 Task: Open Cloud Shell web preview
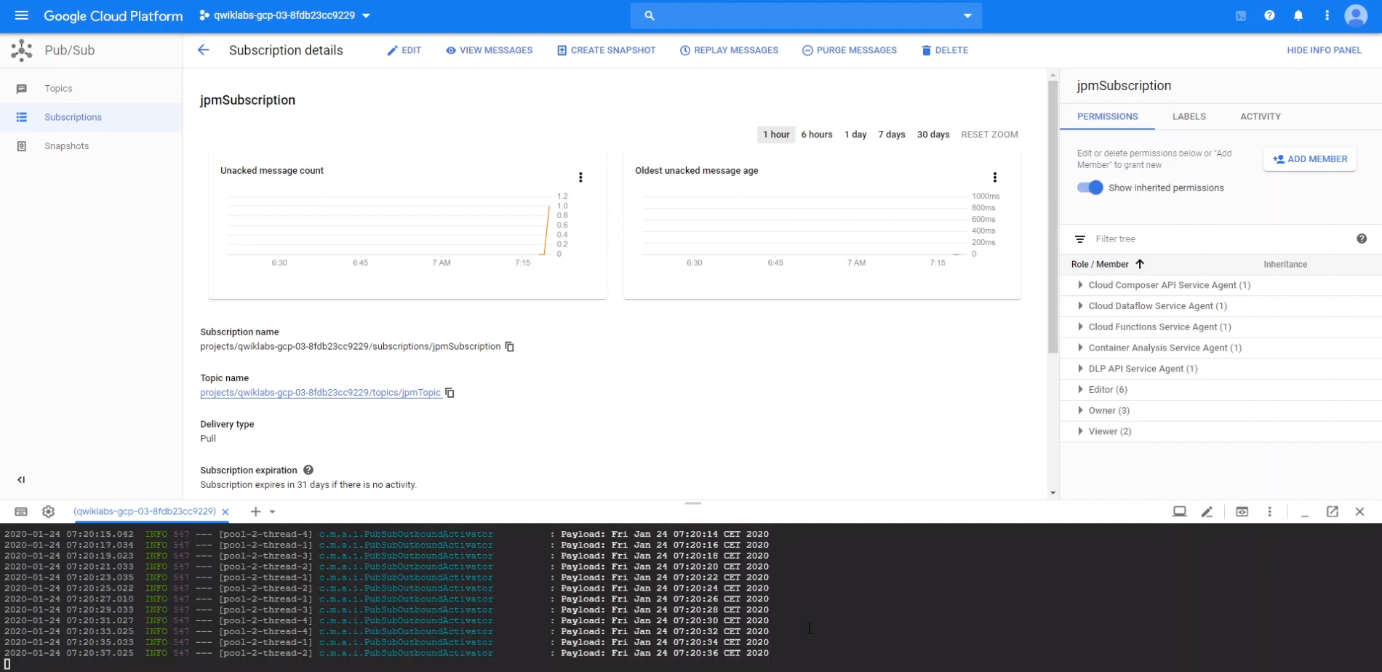1242,512
